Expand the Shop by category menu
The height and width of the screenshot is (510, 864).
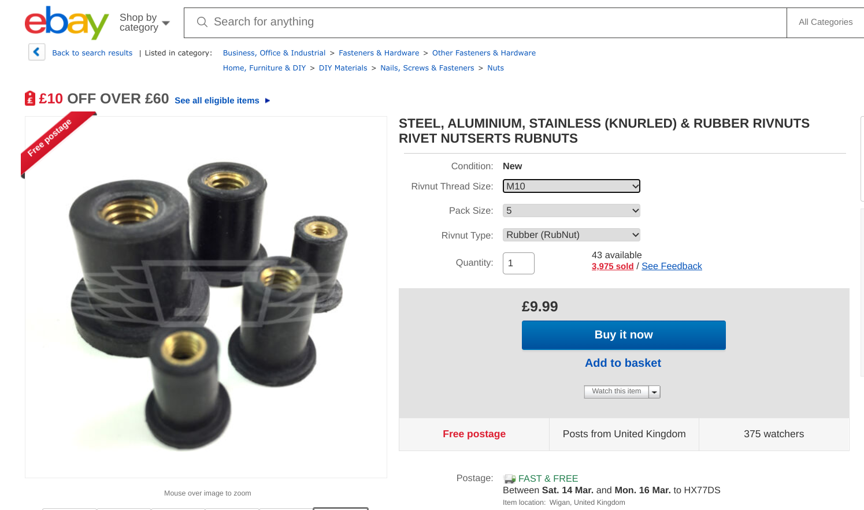[x=144, y=23]
